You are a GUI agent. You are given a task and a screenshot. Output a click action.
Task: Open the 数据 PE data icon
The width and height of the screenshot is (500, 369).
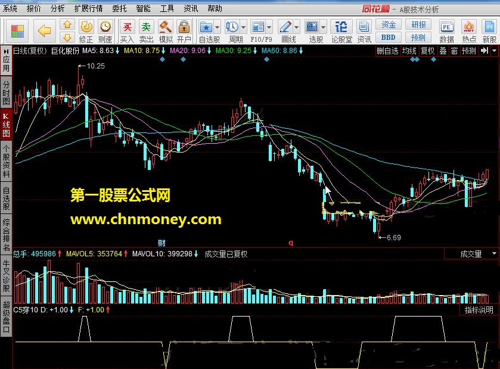(x=446, y=31)
